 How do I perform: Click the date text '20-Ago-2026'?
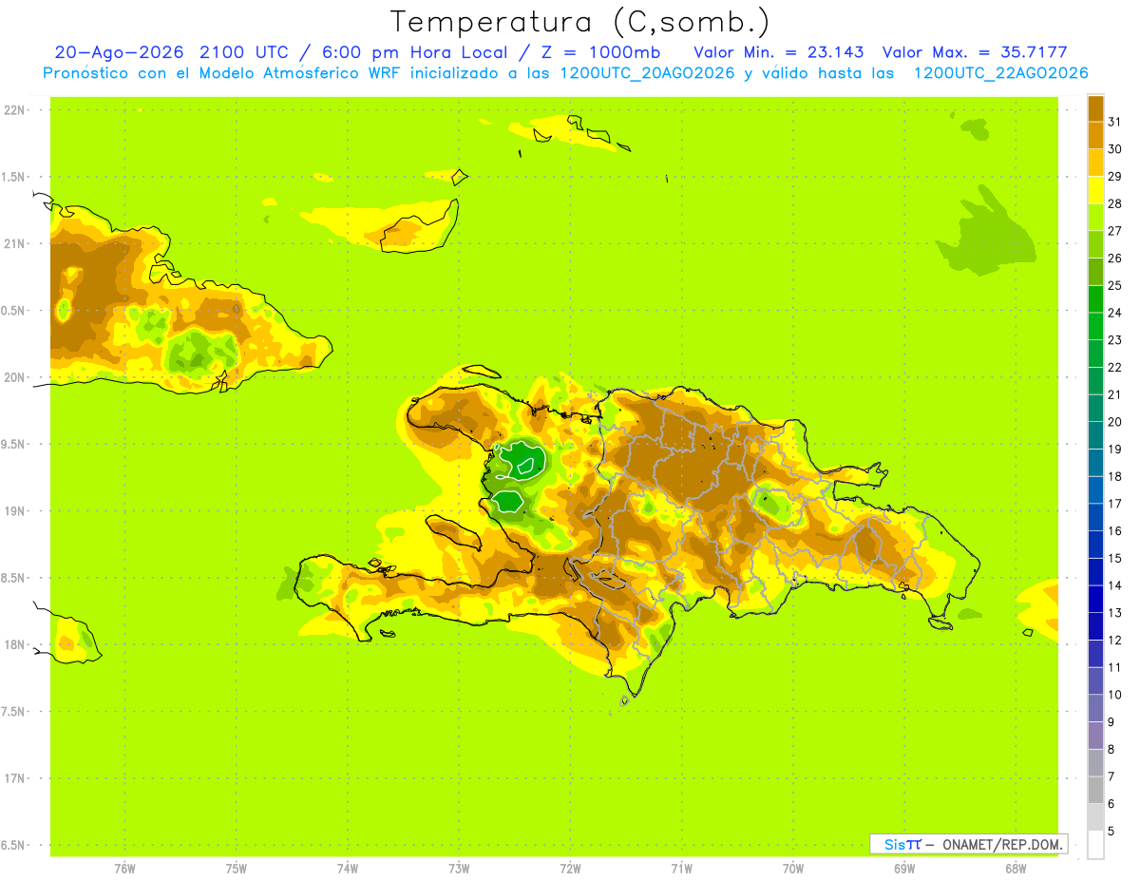pos(118,51)
